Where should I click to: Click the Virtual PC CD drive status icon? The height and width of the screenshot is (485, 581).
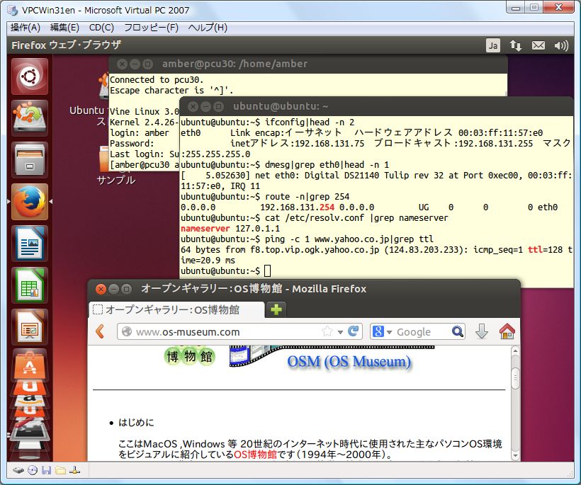tap(33, 471)
